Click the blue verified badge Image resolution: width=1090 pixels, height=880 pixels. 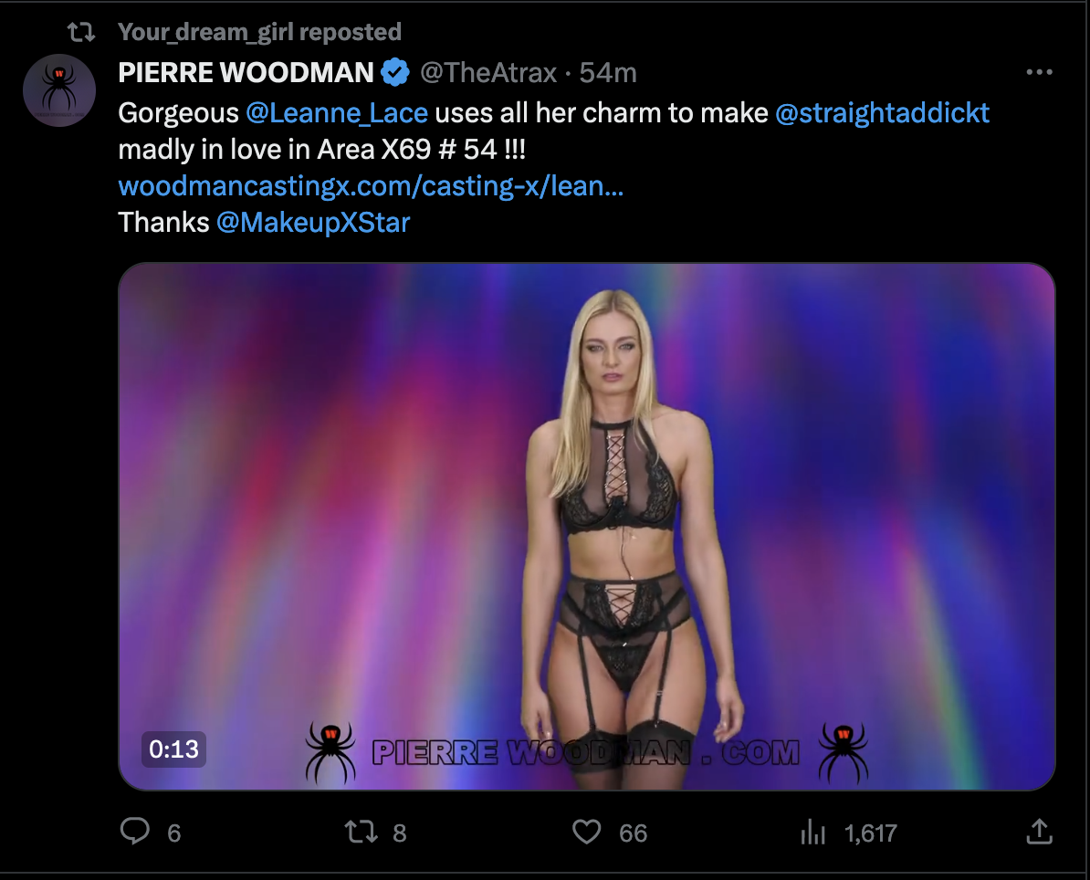pyautogui.click(x=394, y=73)
